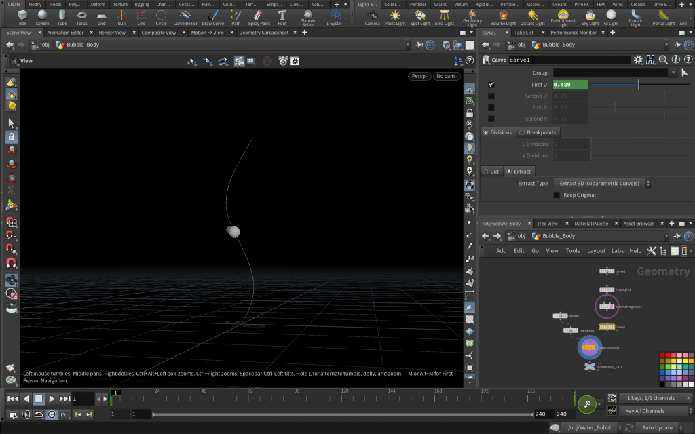This screenshot has height=434, width=695.
Task: Open the Material Palette tab
Action: (591, 224)
